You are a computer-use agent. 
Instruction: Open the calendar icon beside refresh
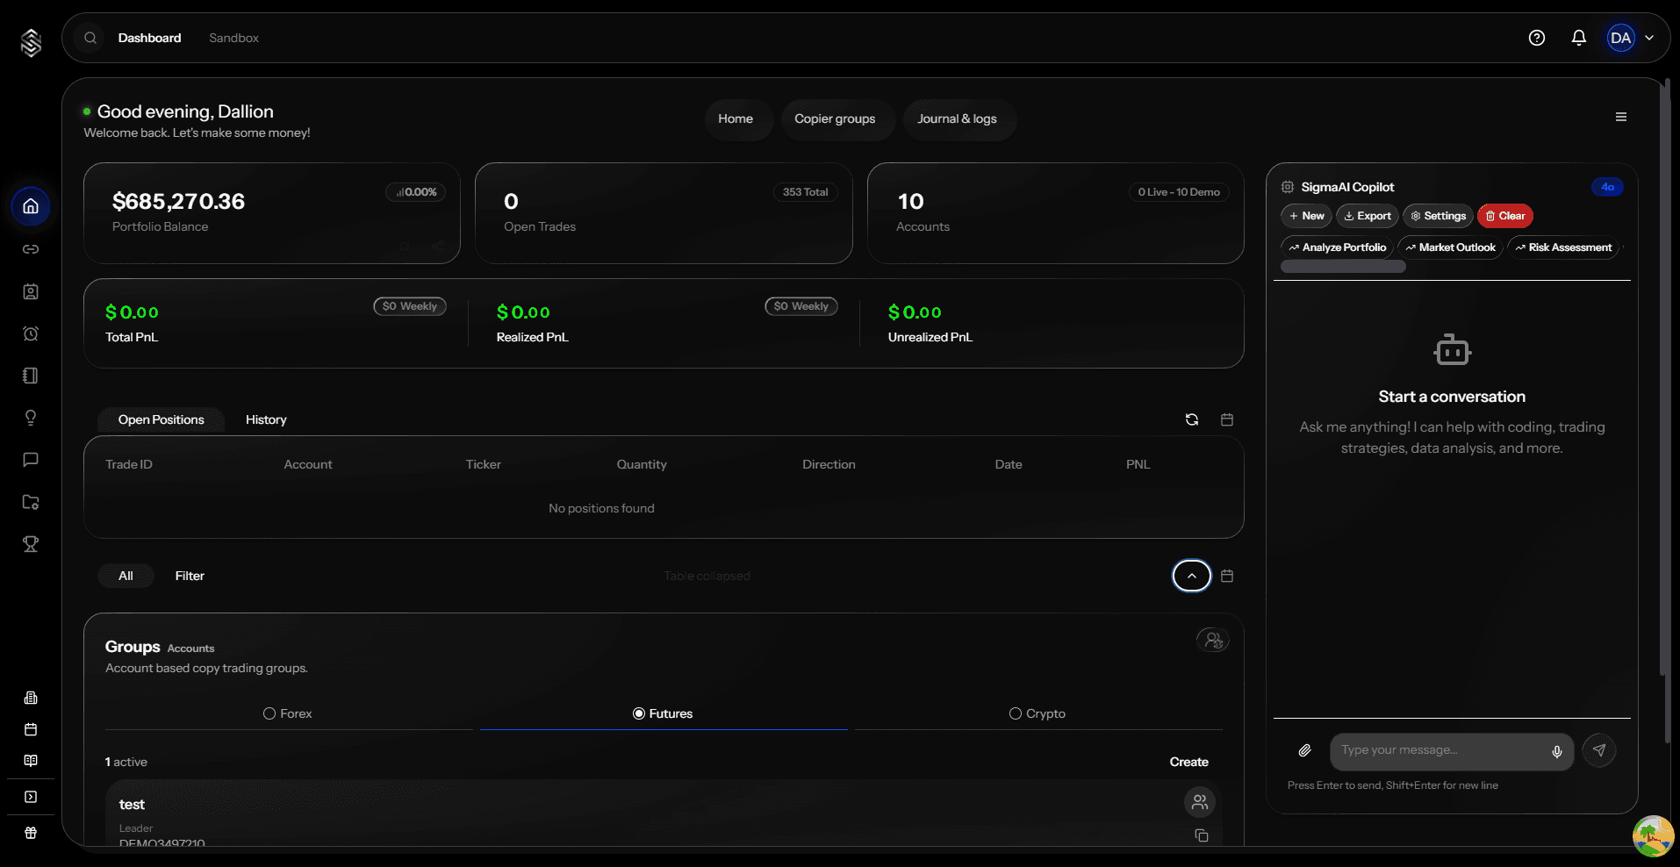coord(1227,419)
